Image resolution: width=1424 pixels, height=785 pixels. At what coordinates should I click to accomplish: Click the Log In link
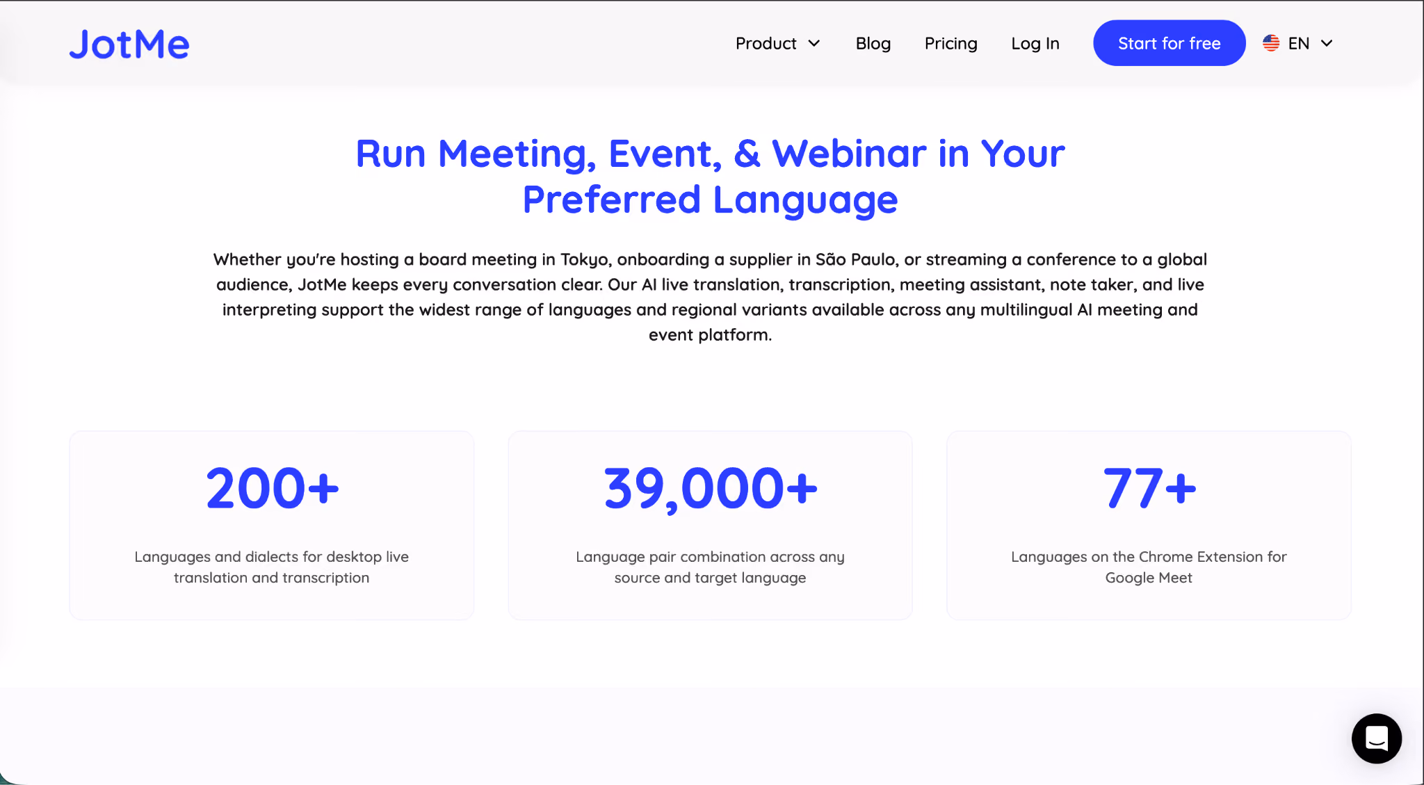1035,43
